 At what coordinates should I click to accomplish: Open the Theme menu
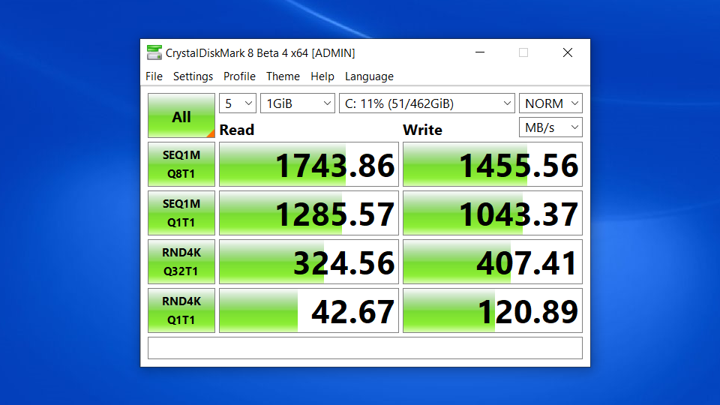coord(283,76)
